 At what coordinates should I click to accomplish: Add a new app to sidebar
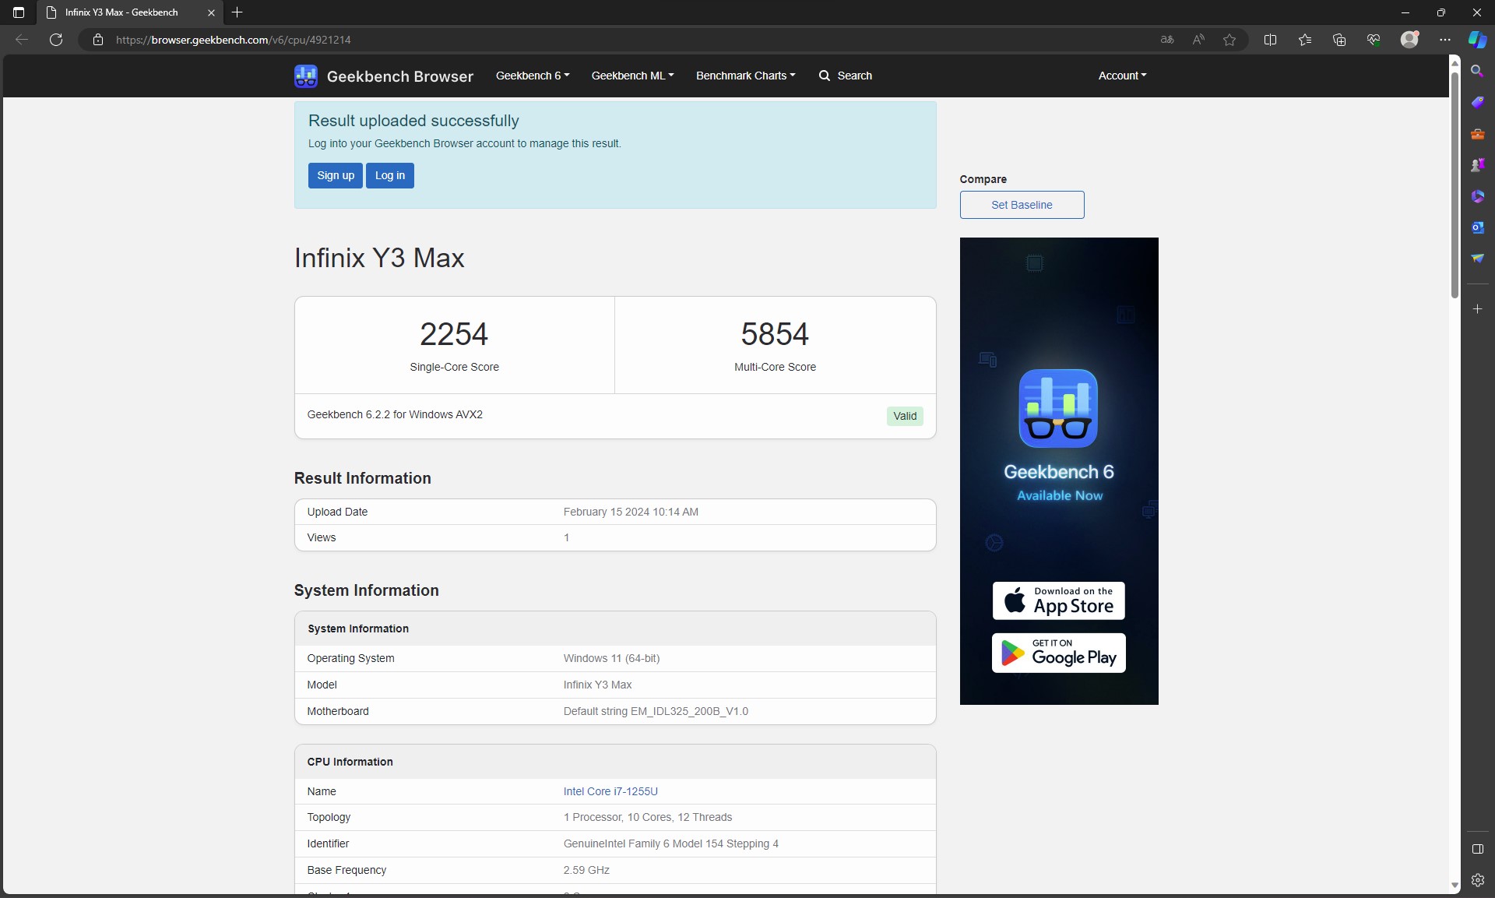tap(1477, 309)
